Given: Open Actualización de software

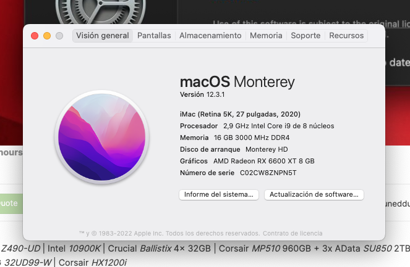Looking at the screenshot, I should tap(314, 194).
